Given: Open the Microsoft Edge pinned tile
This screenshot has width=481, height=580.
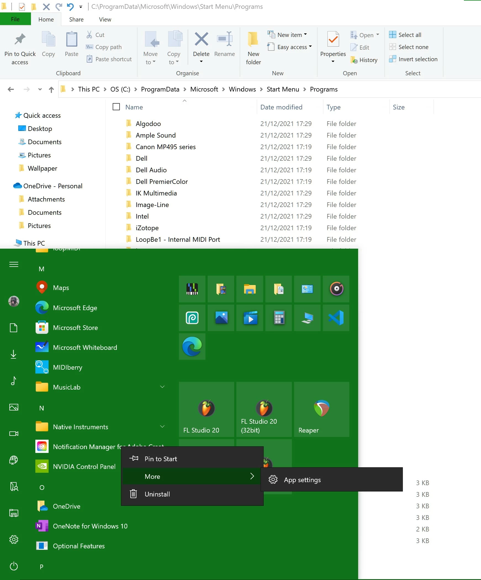Looking at the screenshot, I should coord(192,346).
